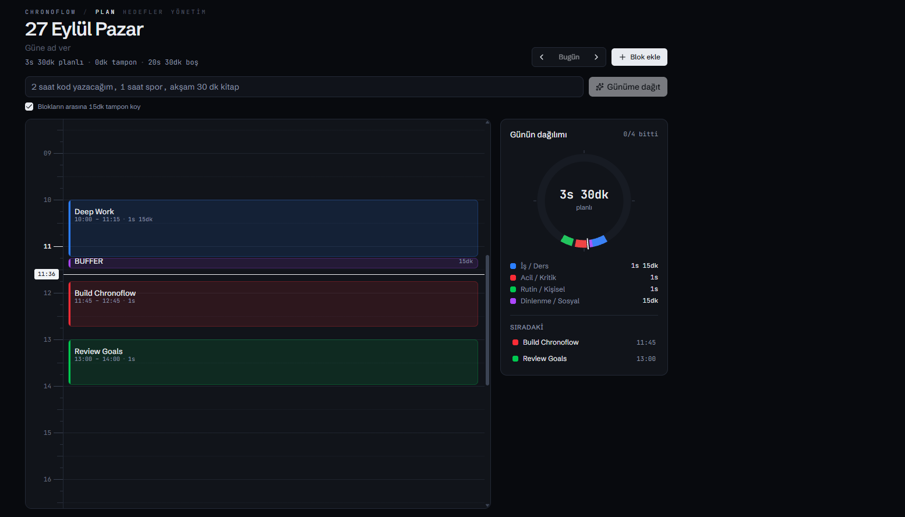Select the Review Goals timeline block

coord(273,362)
